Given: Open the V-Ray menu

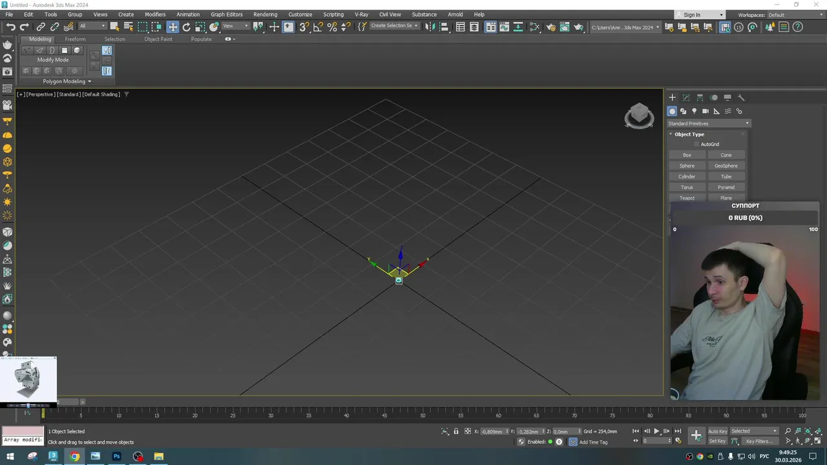Looking at the screenshot, I should (x=361, y=14).
